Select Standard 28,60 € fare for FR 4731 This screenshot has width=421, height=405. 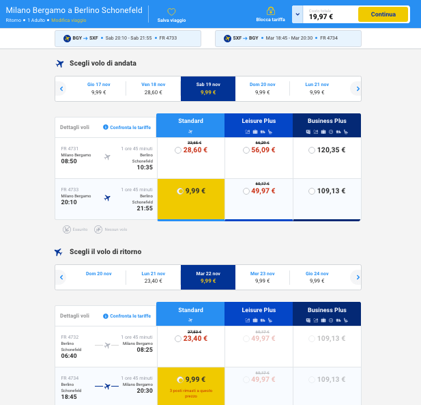[x=178, y=150]
